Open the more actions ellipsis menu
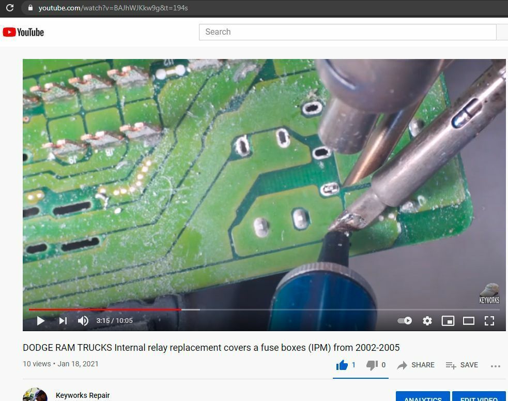Image resolution: width=508 pixels, height=401 pixels. point(495,366)
